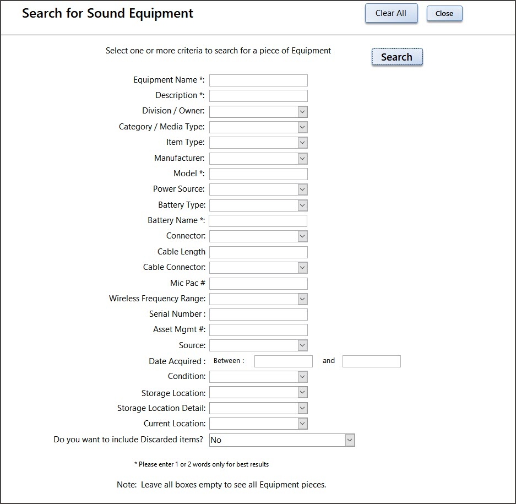Open the include Discarded items dropdown

coord(350,440)
